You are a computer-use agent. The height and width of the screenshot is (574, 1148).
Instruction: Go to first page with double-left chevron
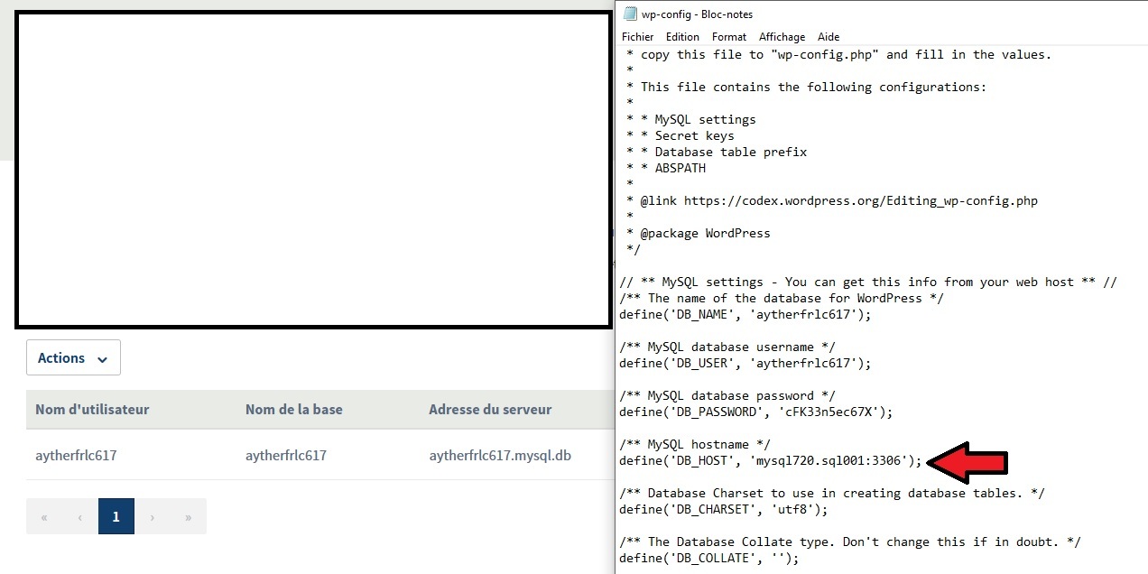tap(44, 517)
